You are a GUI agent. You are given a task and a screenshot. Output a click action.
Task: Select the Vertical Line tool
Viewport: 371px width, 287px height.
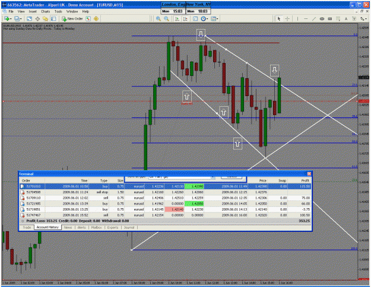[297, 18]
